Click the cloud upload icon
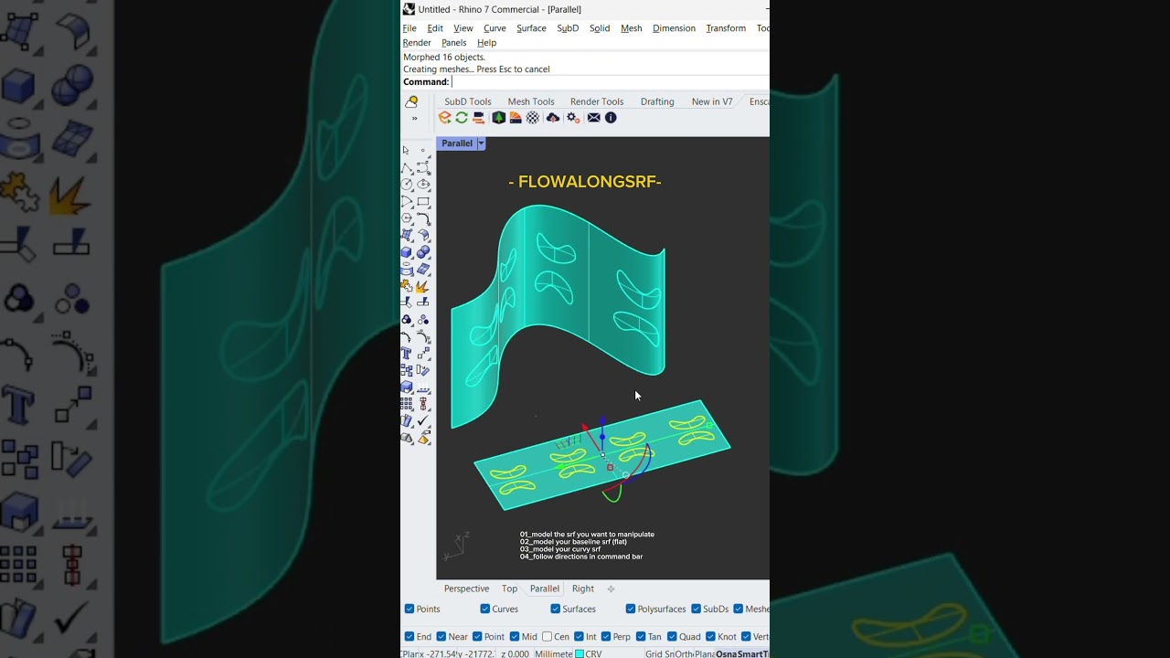 [x=553, y=118]
